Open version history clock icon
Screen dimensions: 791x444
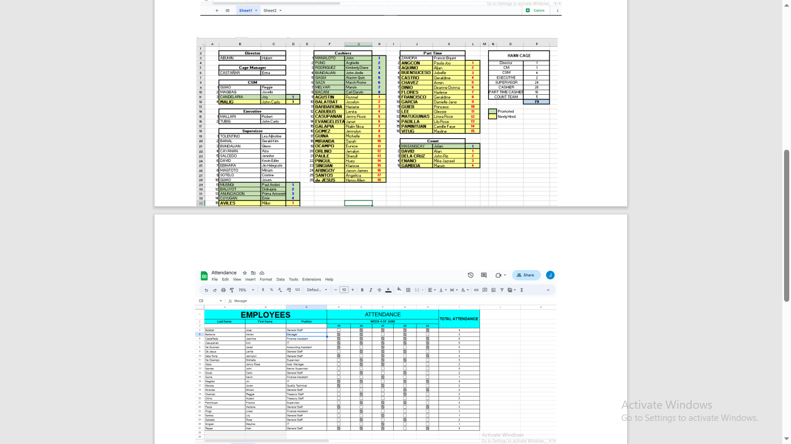(471, 275)
